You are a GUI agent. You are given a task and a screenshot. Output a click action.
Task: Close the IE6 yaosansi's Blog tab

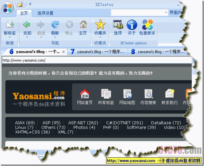pyautogui.click(x=63, y=52)
